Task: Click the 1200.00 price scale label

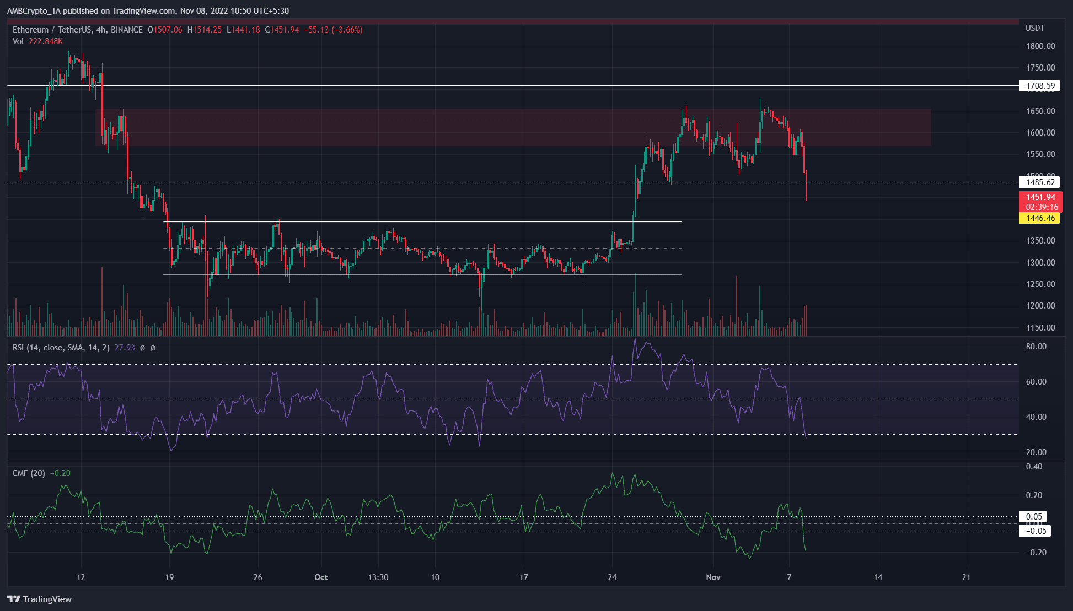Action: 1040,306
